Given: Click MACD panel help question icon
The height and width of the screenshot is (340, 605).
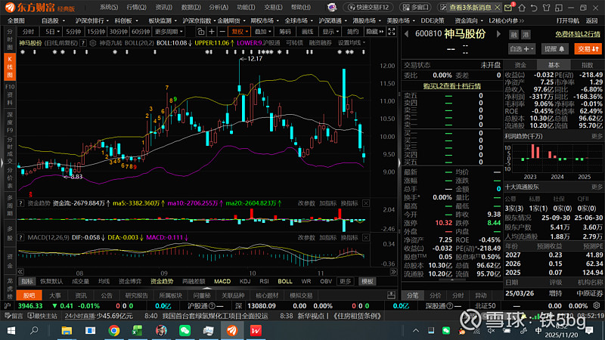Looking at the screenshot, I should coord(21,237).
